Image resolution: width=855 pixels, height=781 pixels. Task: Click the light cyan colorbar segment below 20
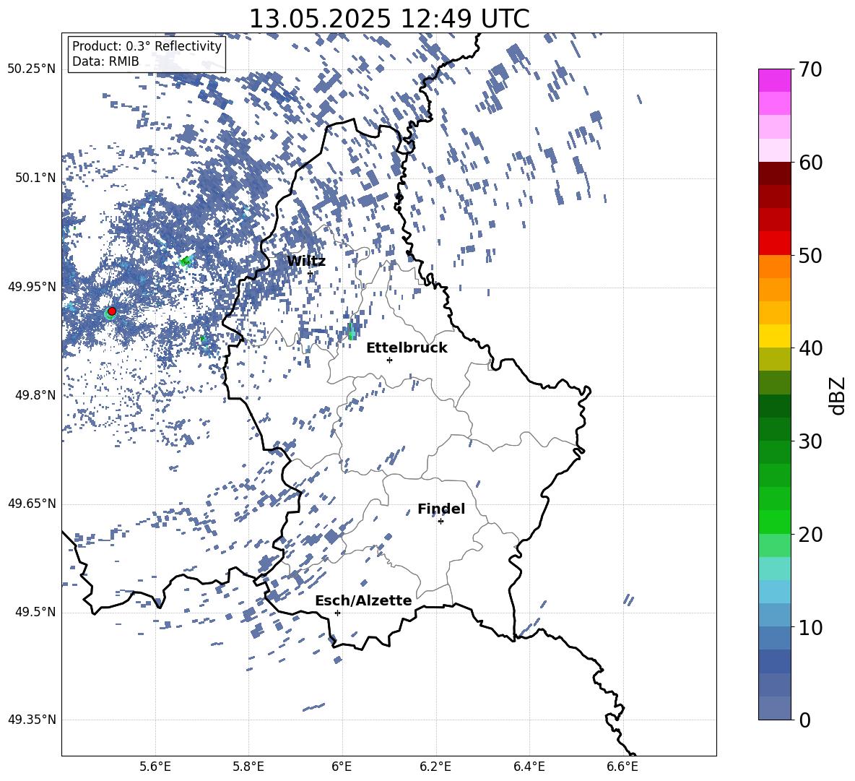(774, 569)
